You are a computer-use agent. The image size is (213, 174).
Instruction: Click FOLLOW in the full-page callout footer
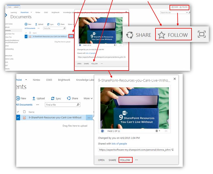click(x=95, y=64)
